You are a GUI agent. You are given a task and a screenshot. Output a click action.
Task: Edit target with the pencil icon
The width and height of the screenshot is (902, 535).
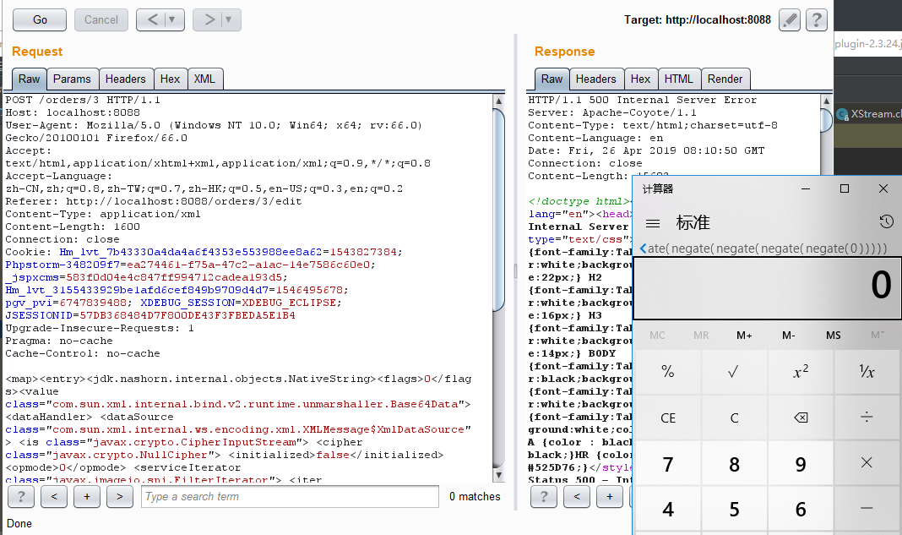(789, 20)
